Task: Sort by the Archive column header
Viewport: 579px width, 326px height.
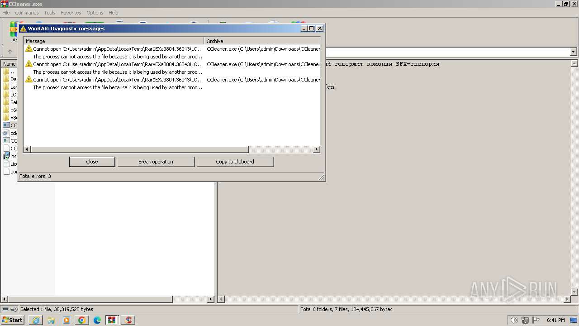Action: pos(262,41)
